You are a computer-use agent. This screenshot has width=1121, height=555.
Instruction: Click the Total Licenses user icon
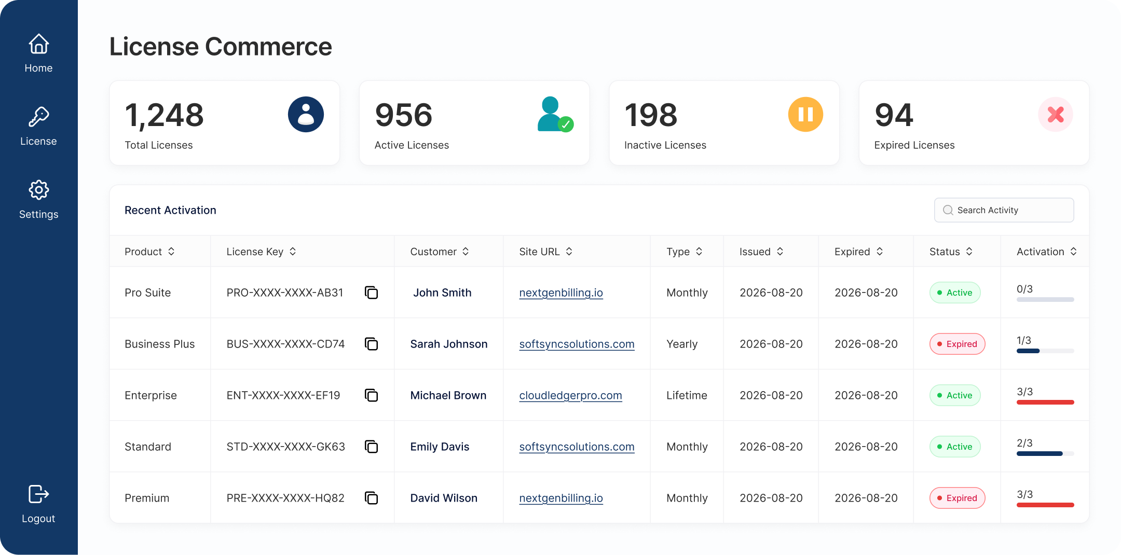306,114
